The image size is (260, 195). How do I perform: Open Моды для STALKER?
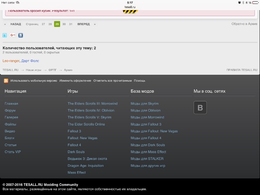147,159
